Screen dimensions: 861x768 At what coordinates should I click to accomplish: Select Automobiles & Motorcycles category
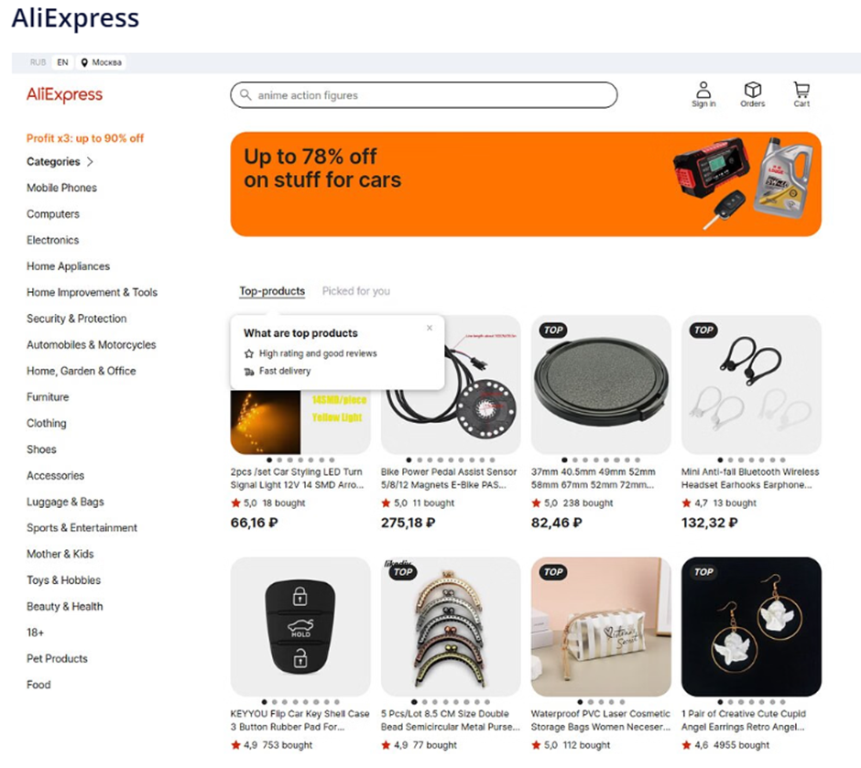pos(92,344)
